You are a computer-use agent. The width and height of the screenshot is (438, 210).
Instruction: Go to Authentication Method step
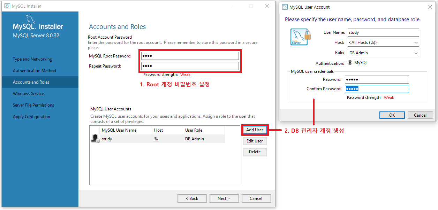click(35, 71)
